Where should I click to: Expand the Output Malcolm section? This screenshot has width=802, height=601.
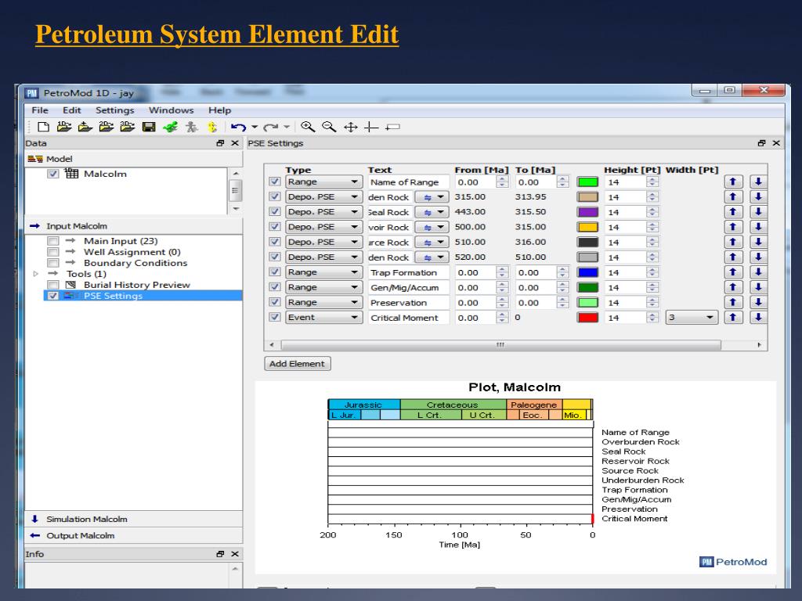click(x=133, y=535)
